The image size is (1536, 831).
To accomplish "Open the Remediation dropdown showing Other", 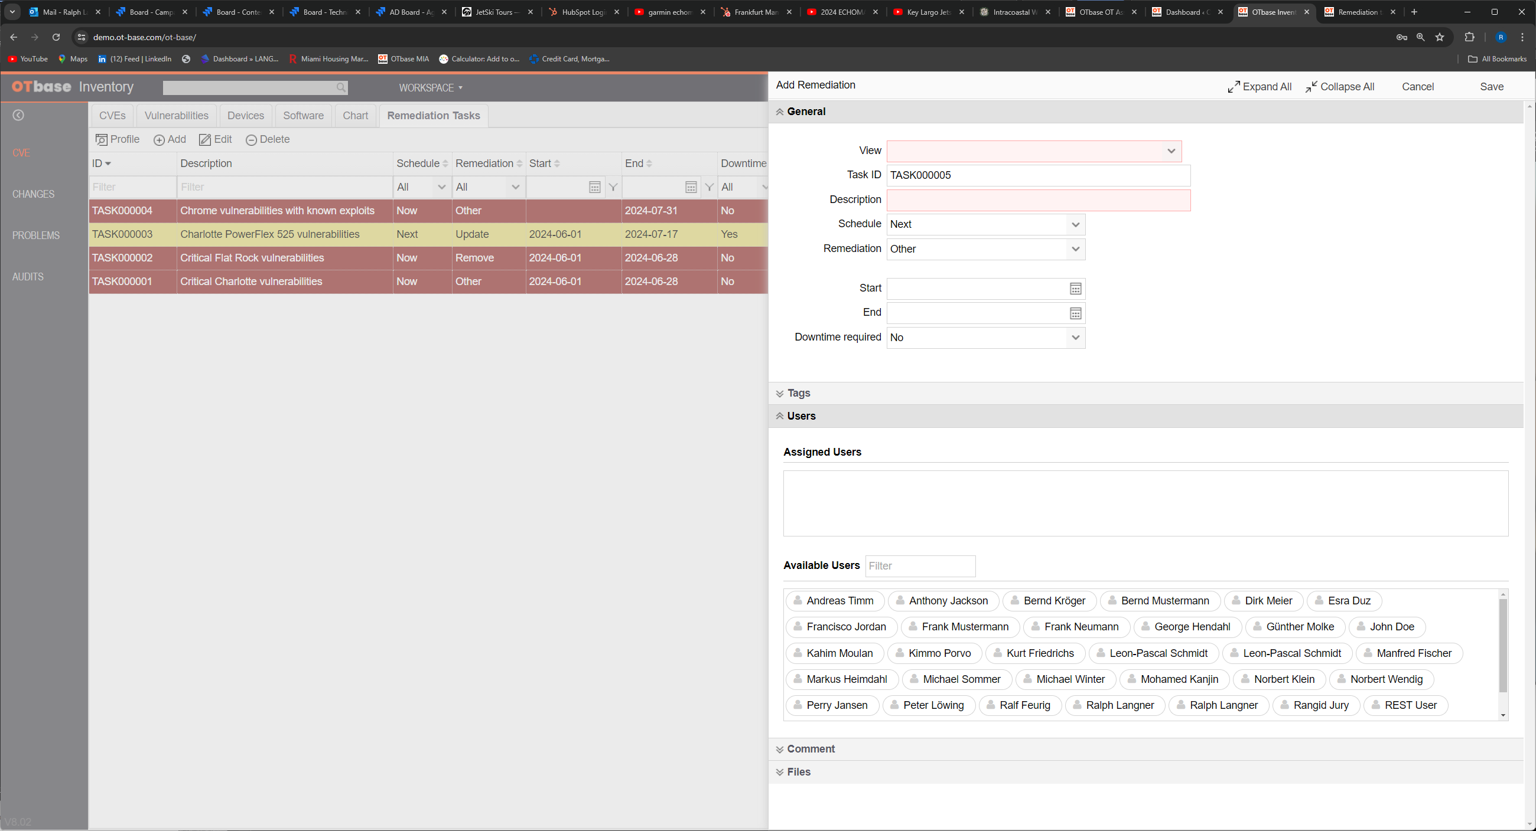I will [x=985, y=249].
